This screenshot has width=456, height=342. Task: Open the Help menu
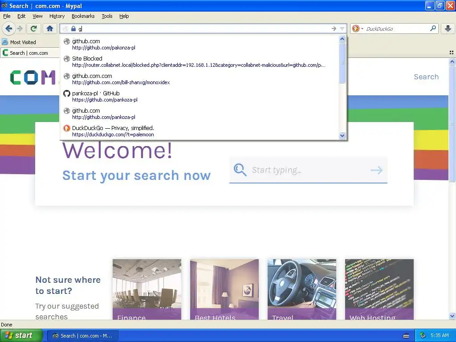coord(124,16)
